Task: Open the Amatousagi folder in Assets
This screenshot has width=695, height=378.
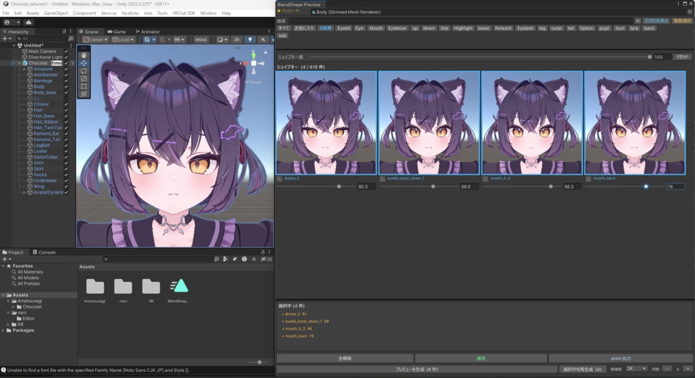Action: pyautogui.click(x=95, y=287)
